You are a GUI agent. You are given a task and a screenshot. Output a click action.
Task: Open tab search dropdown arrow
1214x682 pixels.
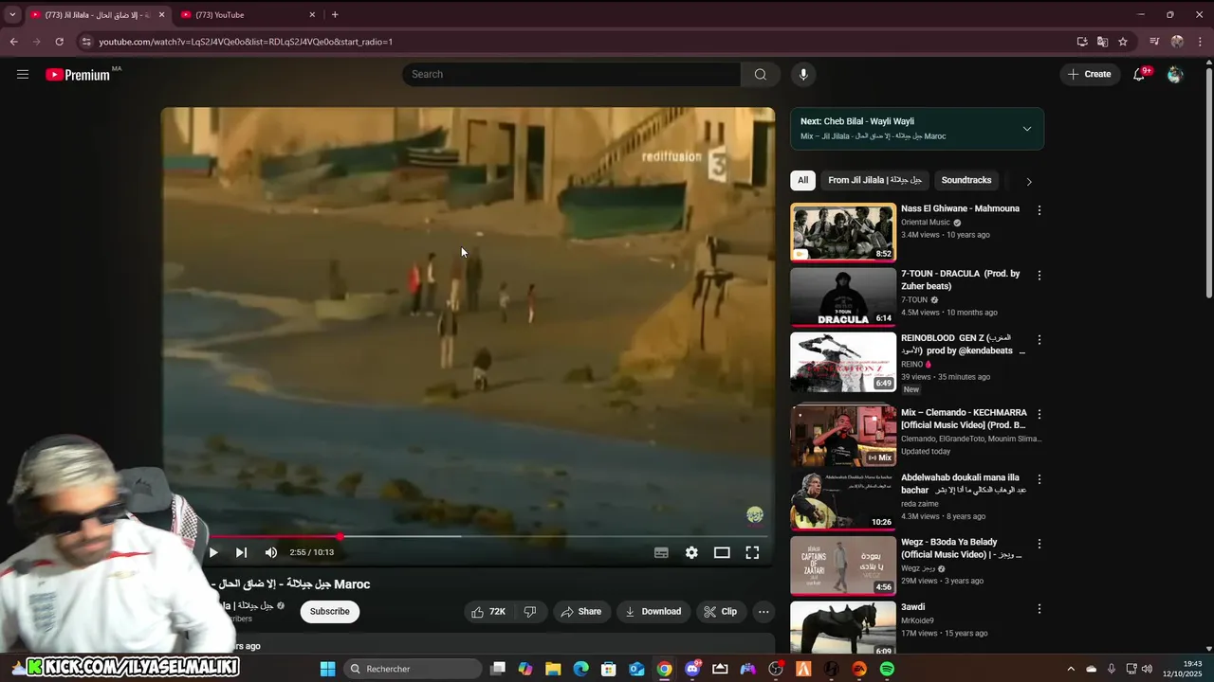pyautogui.click(x=12, y=14)
